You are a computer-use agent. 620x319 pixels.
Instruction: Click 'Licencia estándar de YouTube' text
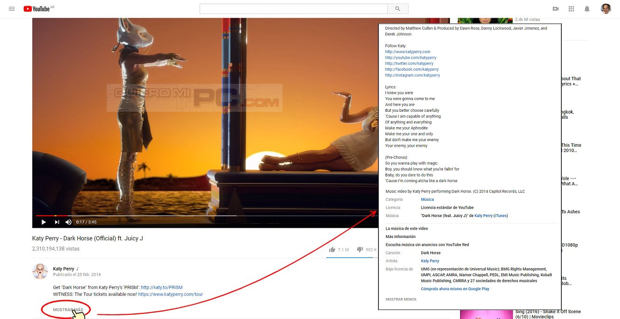pos(447,208)
